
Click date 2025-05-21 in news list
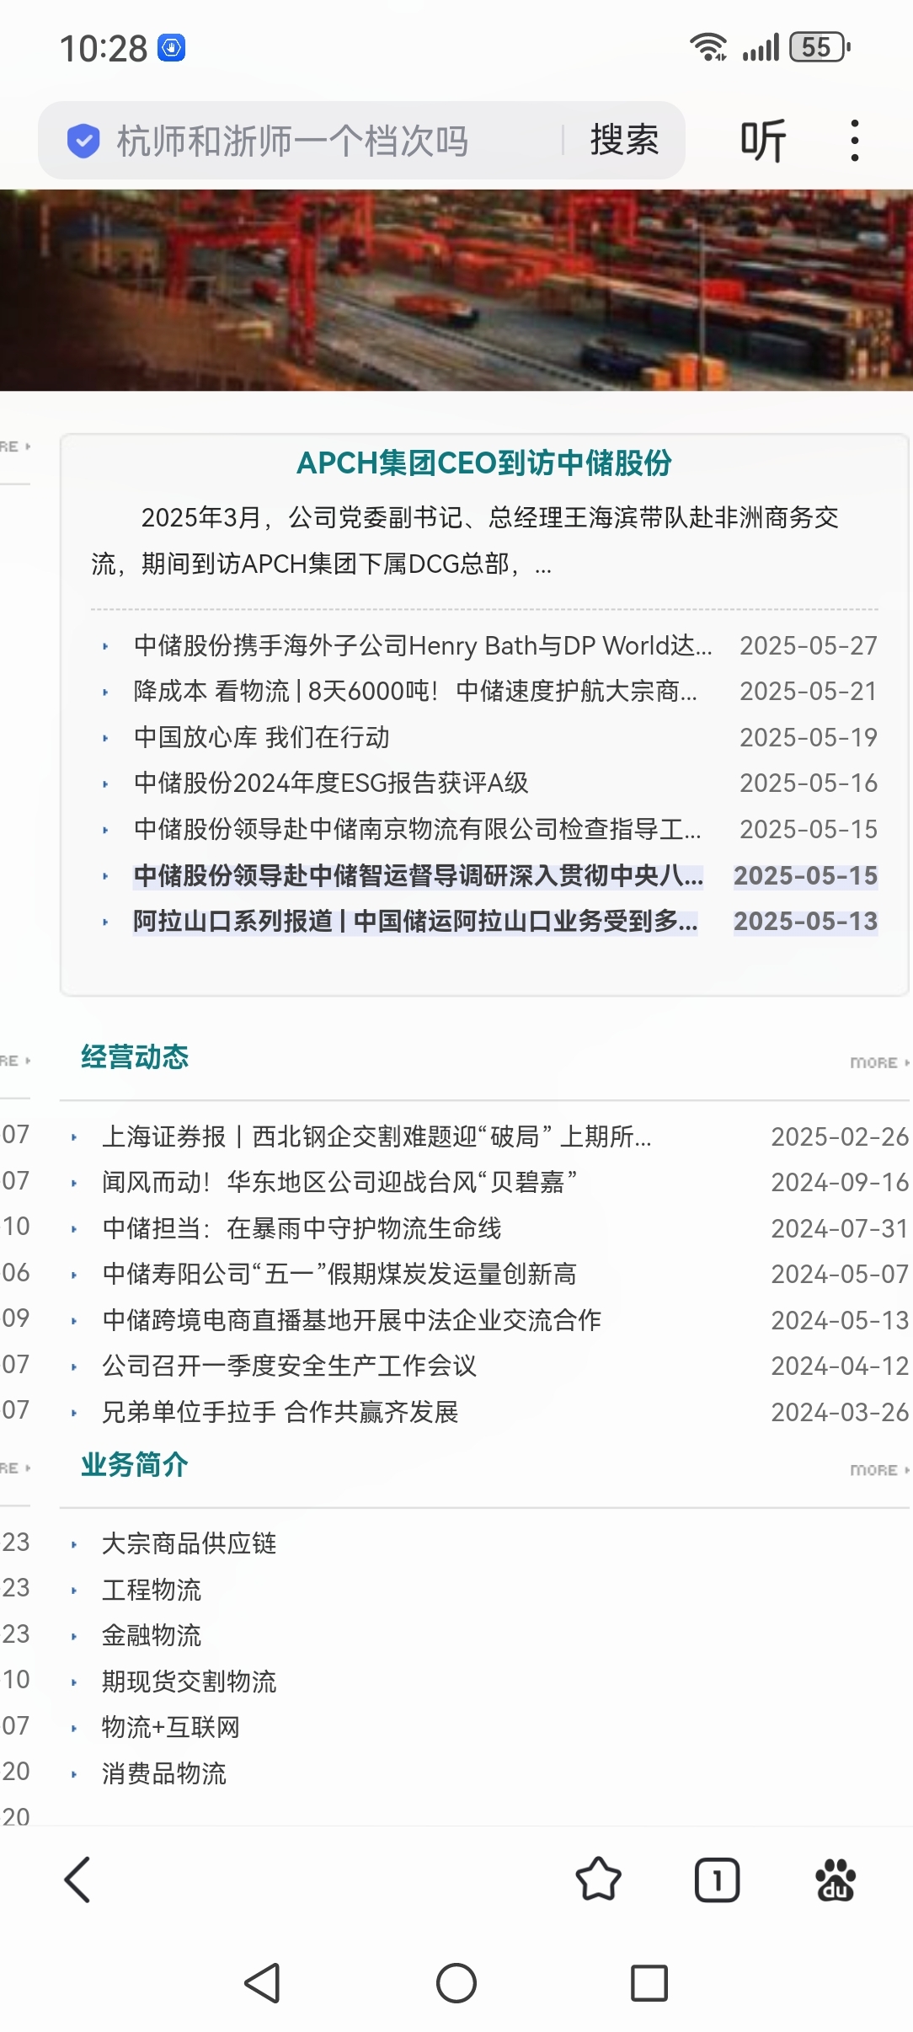click(809, 691)
